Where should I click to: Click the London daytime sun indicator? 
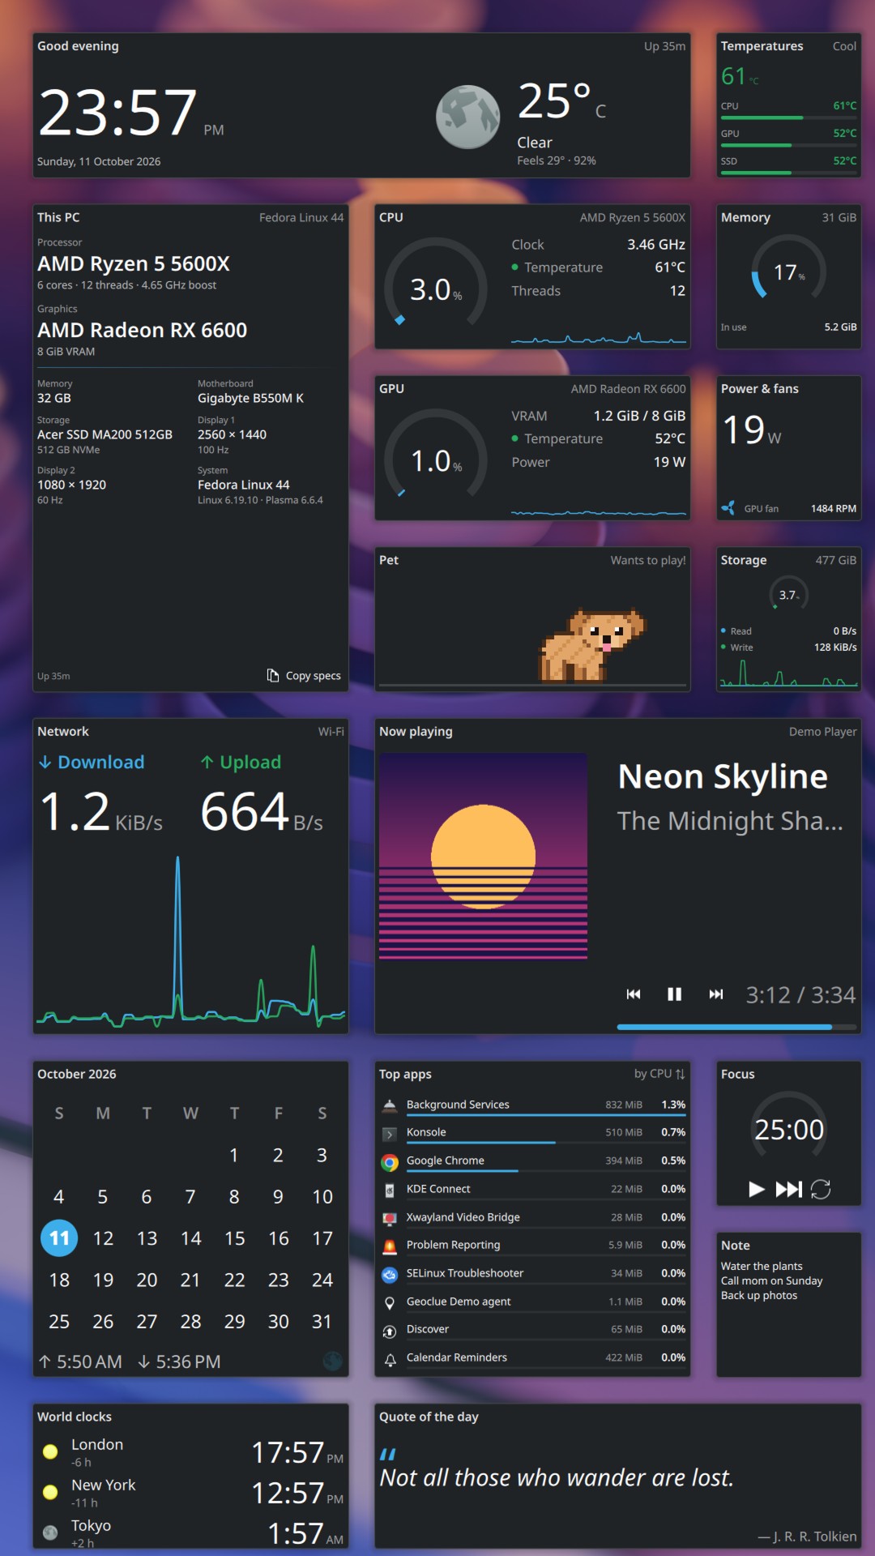tap(50, 1451)
